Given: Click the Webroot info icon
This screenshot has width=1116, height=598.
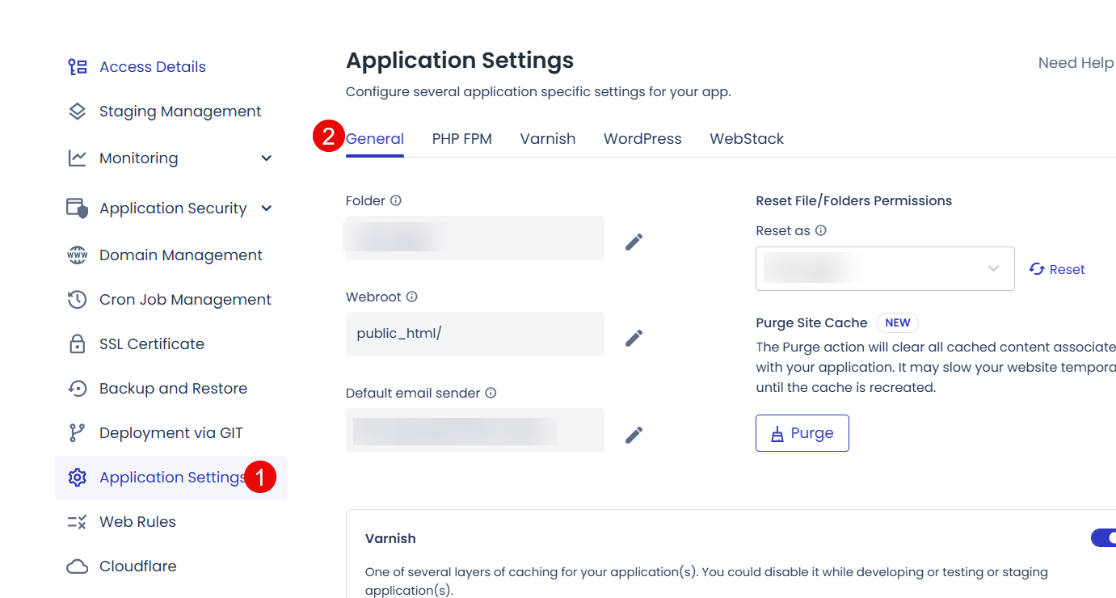Looking at the screenshot, I should coord(412,297).
